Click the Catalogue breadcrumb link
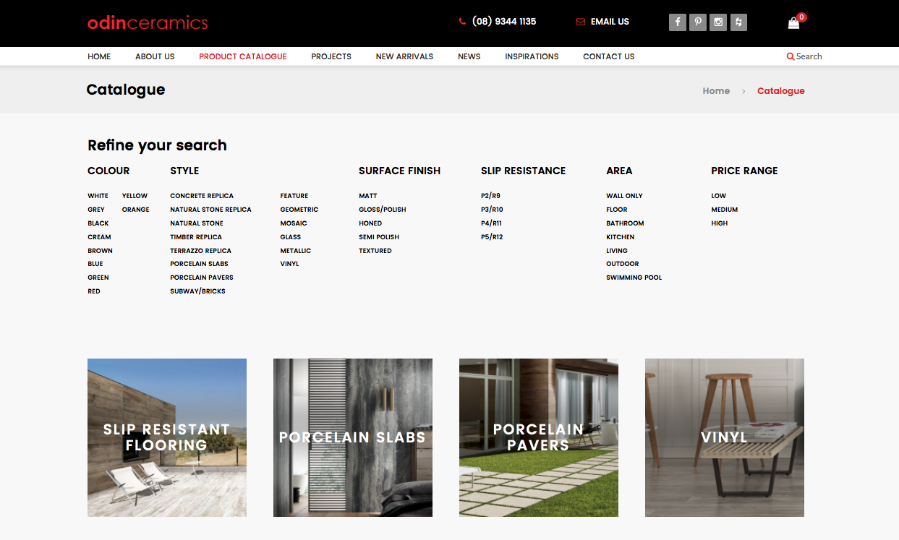The image size is (899, 540). [781, 91]
